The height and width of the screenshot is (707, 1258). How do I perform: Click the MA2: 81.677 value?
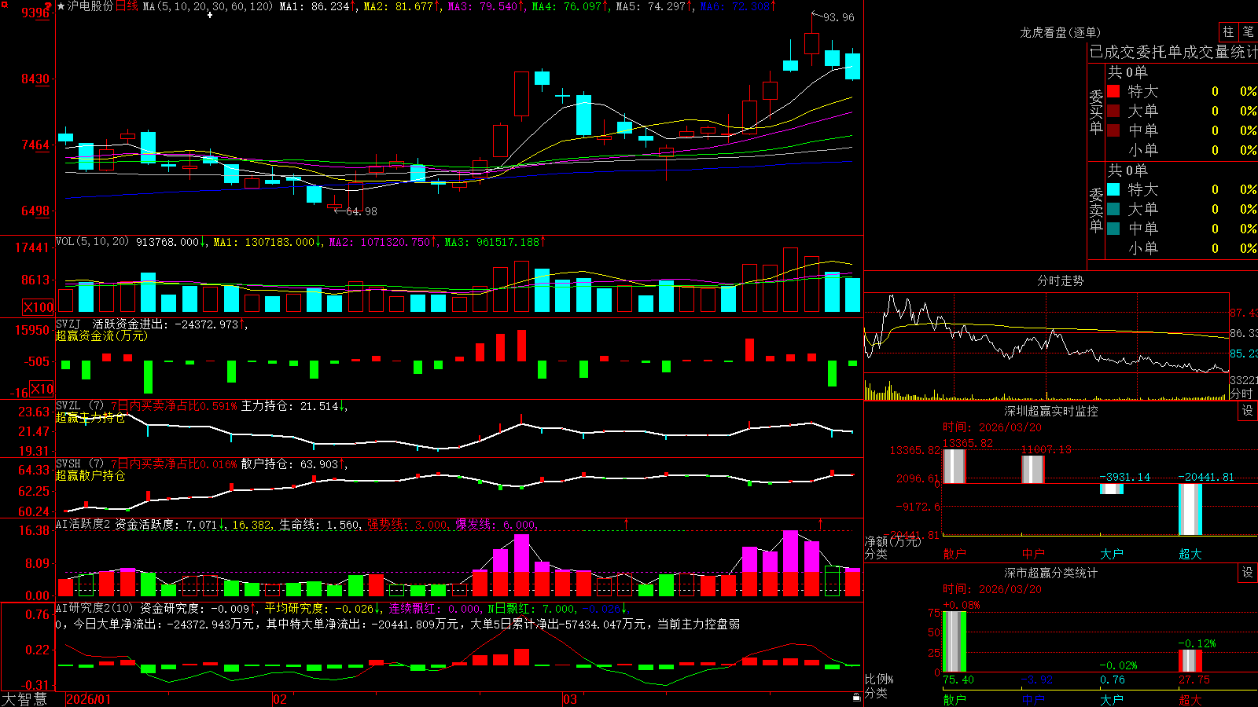398,6
